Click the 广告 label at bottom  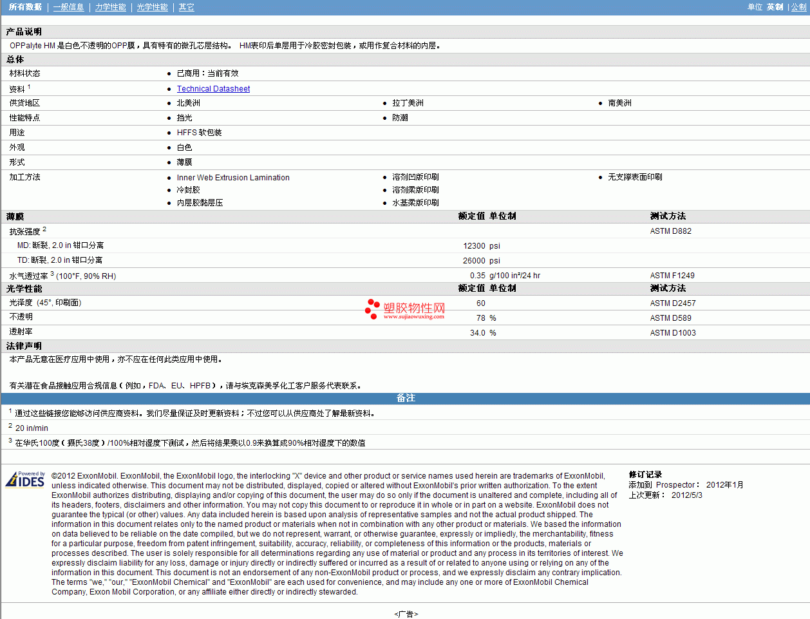tap(406, 614)
